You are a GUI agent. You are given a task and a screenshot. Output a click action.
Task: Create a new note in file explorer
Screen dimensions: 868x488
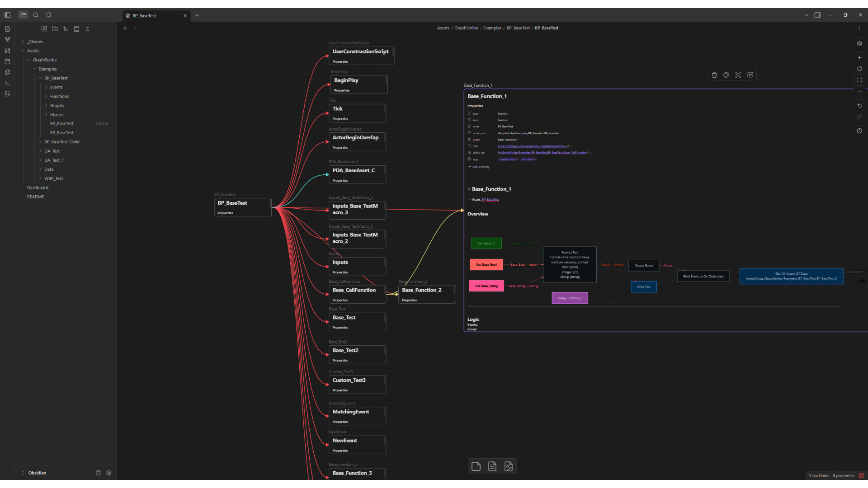pyautogui.click(x=44, y=29)
